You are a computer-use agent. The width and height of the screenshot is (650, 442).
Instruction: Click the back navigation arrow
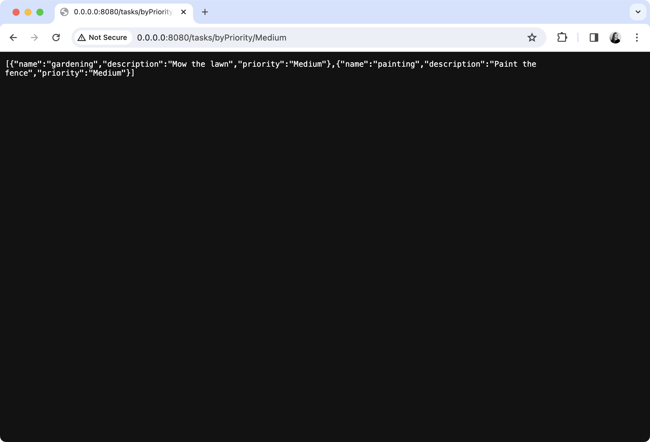point(14,38)
